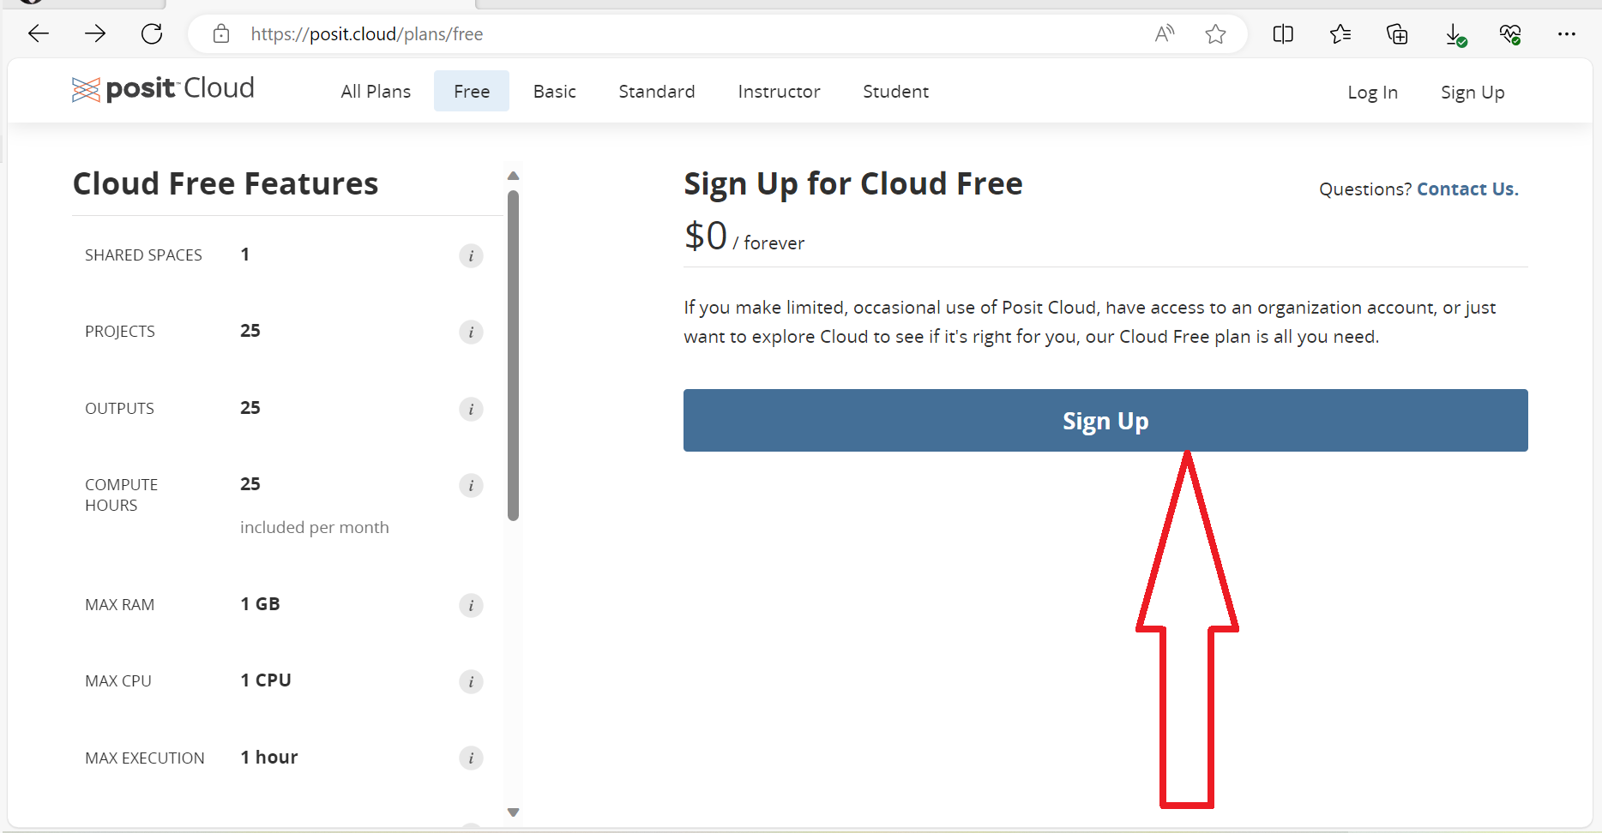Image resolution: width=1602 pixels, height=833 pixels.
Task: Switch to the All Plans tab
Action: pyautogui.click(x=376, y=92)
